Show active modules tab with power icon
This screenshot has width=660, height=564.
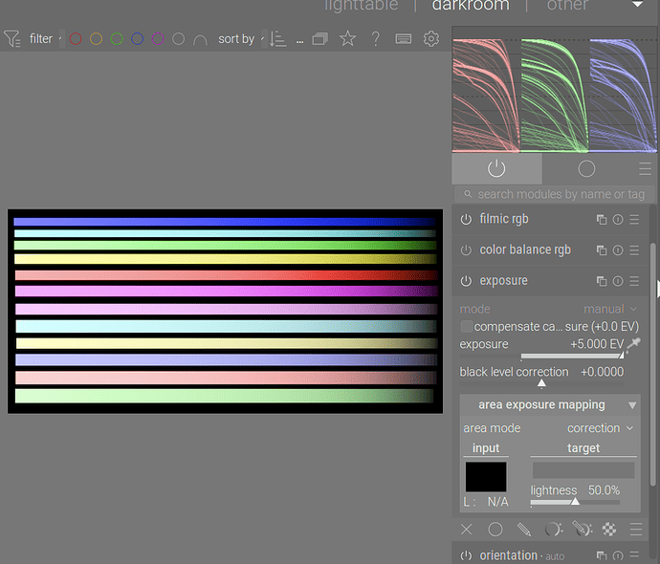(495, 168)
